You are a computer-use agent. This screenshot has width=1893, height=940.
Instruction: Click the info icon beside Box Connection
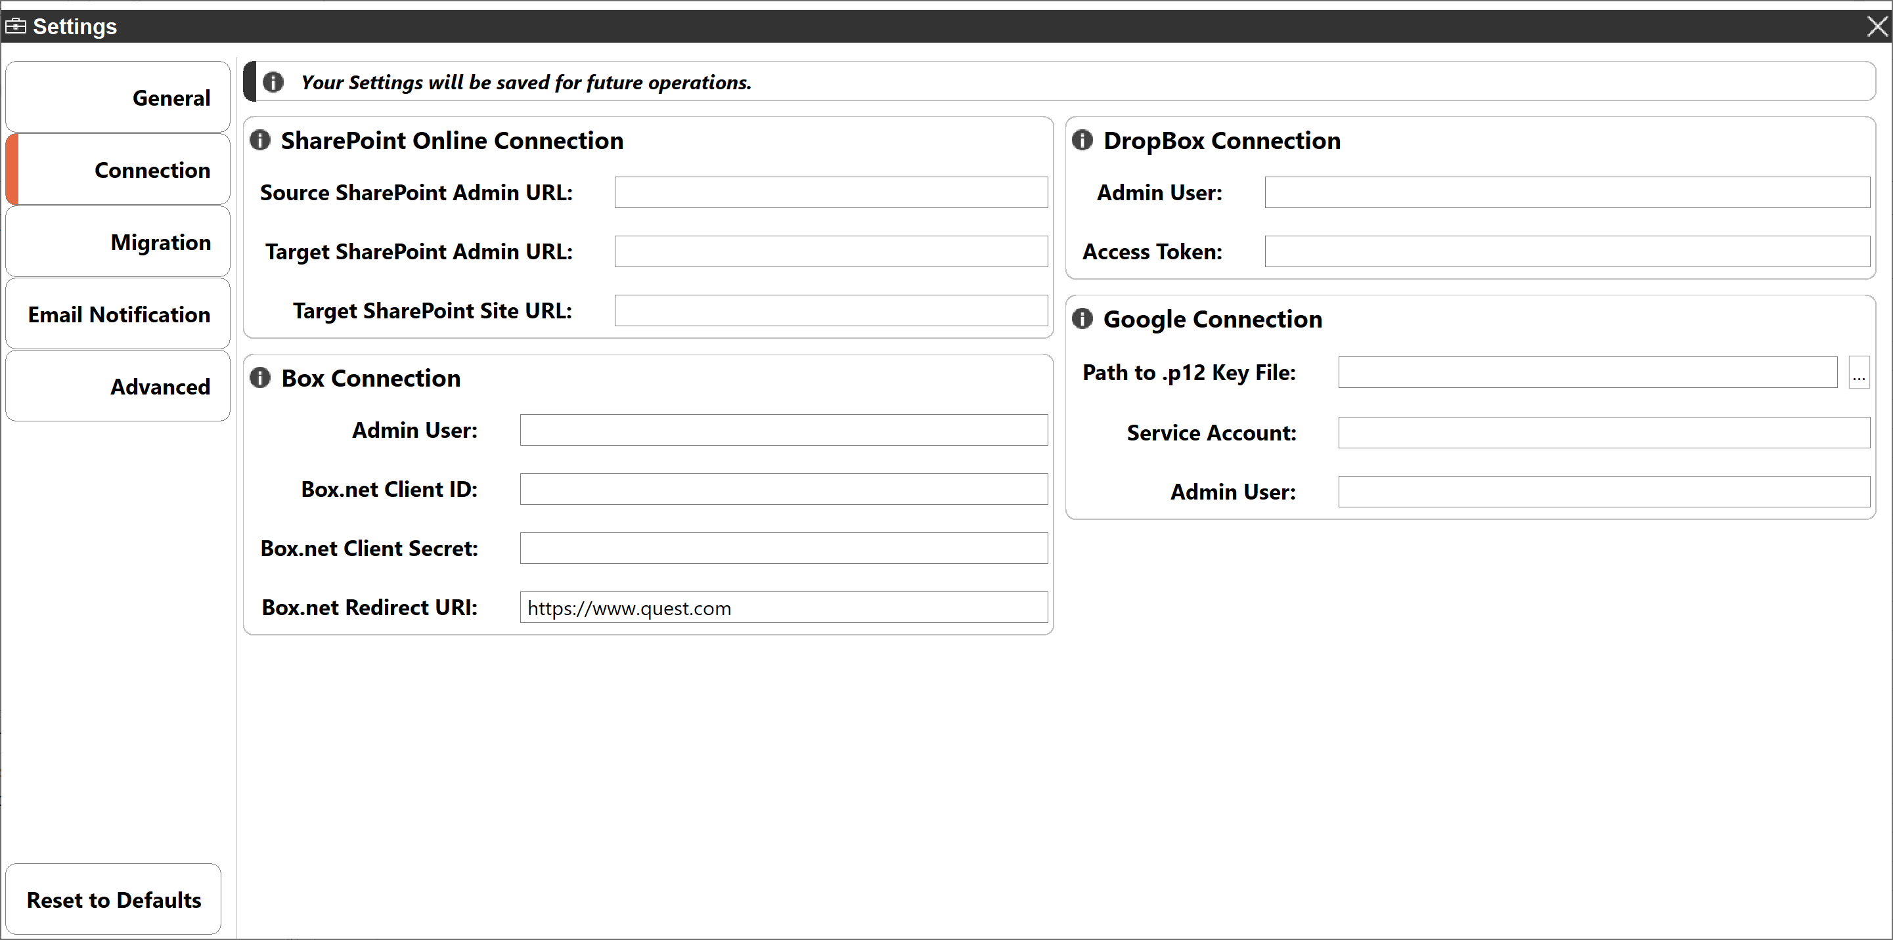[260, 377]
